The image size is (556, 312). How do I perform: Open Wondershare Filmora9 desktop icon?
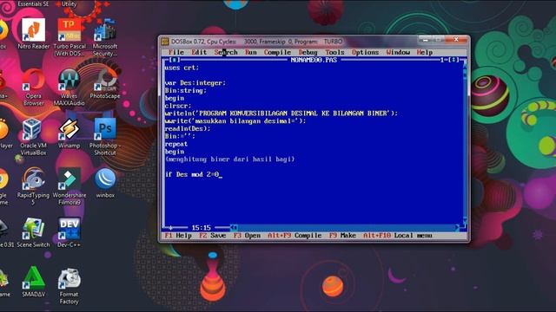(69, 186)
